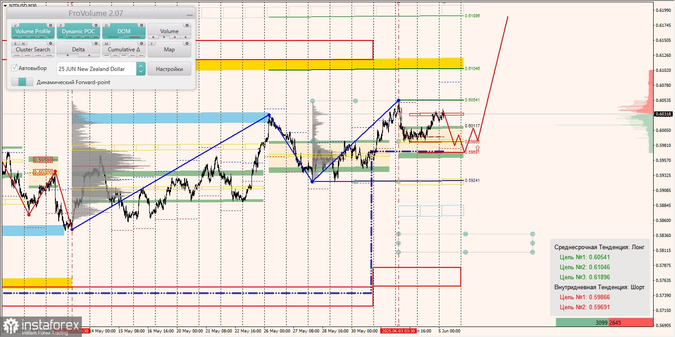
Task: Open Cumulative Δ gear settings
Action: click(141, 43)
